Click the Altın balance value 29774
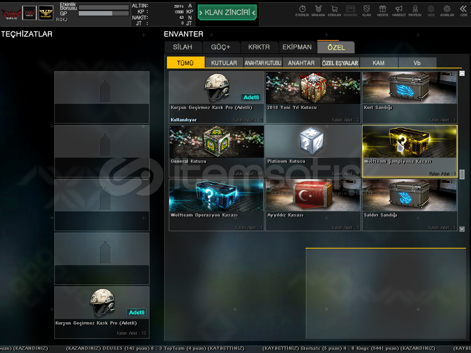471x353 pixels. click(x=179, y=6)
